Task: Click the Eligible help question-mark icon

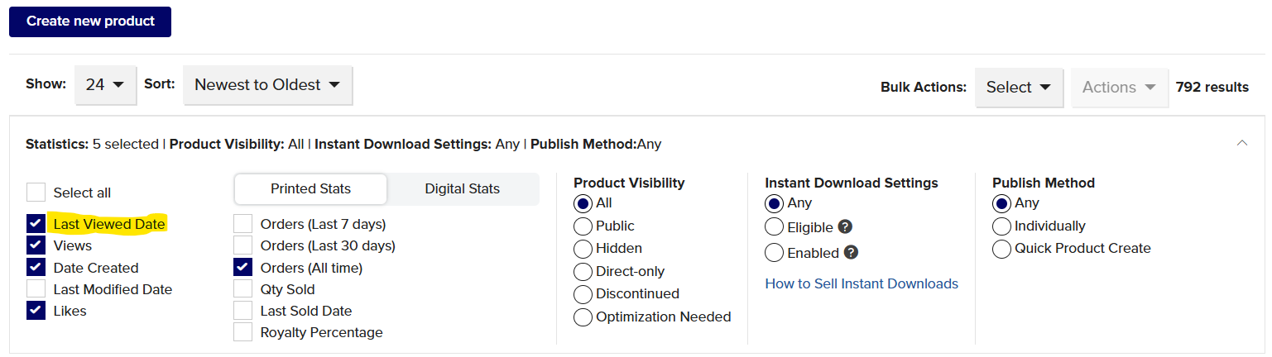Action: point(845,226)
